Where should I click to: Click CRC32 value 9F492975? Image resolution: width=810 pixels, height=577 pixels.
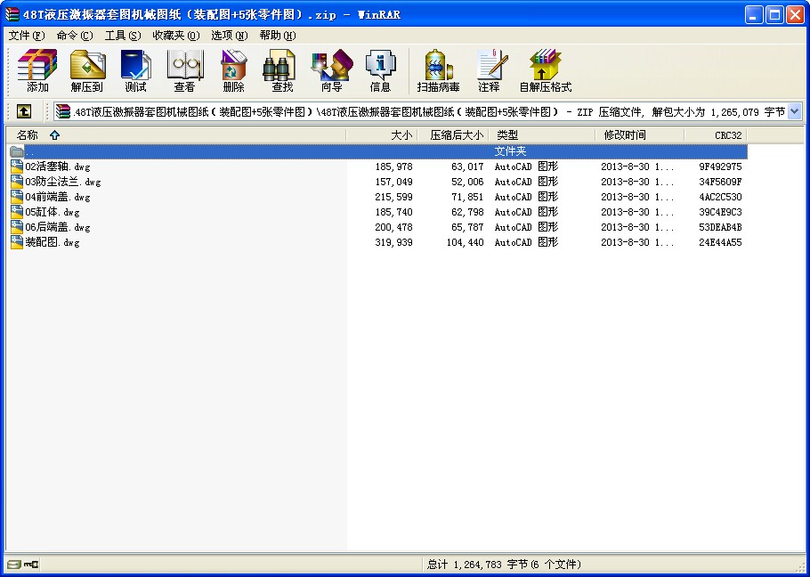tap(720, 167)
